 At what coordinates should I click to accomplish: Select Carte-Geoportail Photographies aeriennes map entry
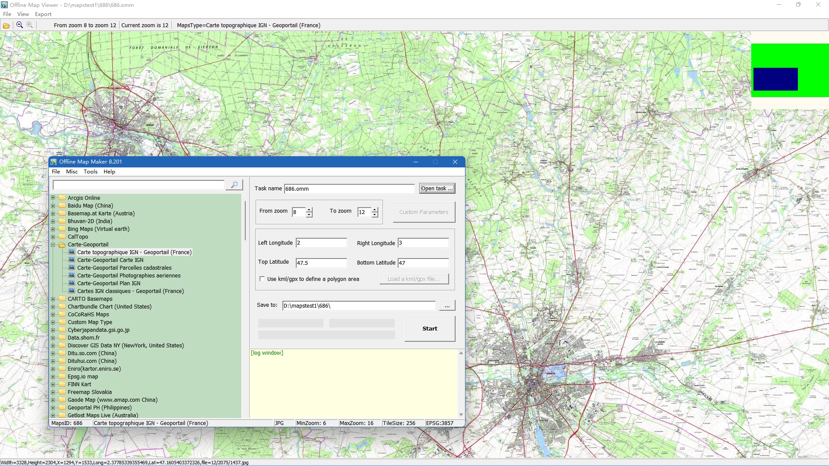(129, 276)
